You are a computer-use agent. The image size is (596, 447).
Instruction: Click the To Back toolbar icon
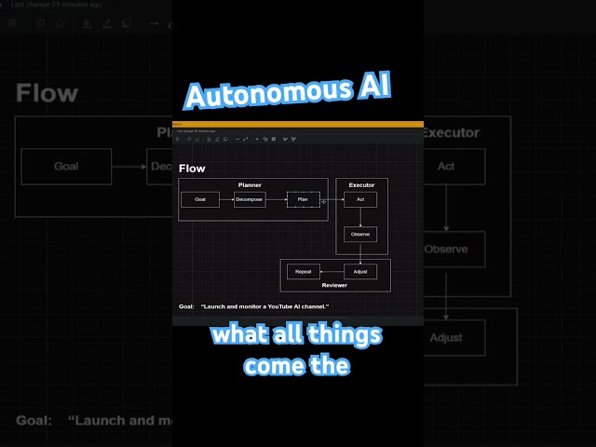point(197,139)
